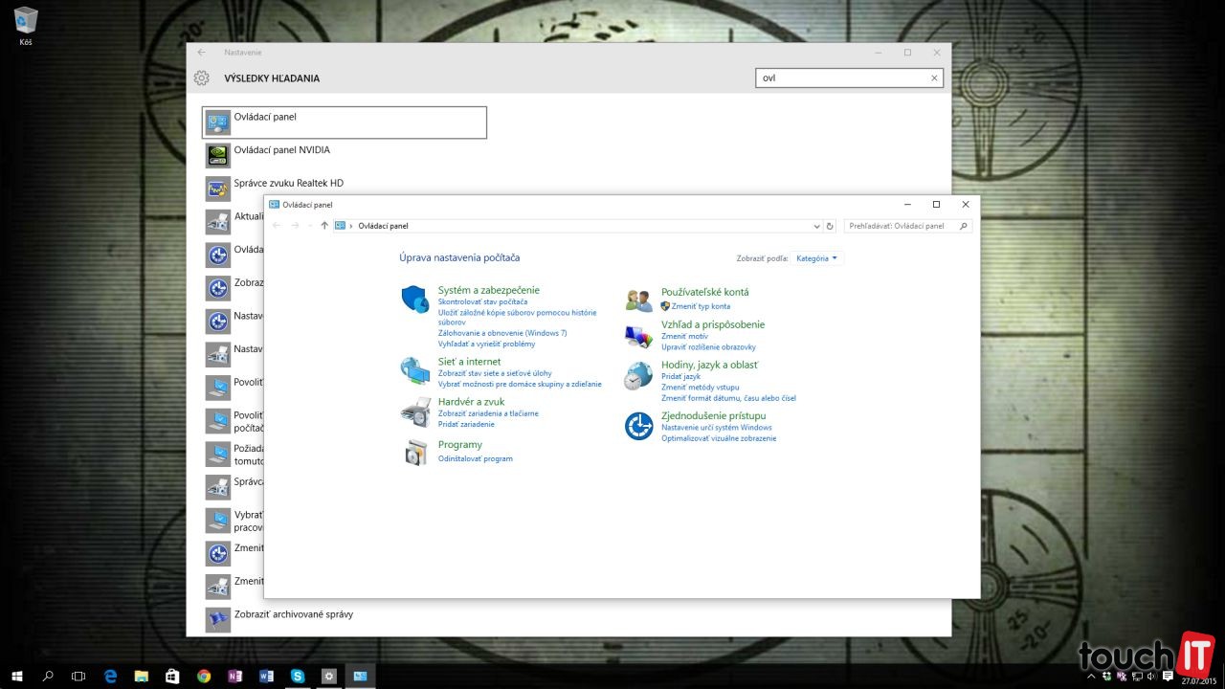Viewport: 1225px width, 689px height.
Task: Expand the address bar history dropdown arrow
Action: point(816,227)
